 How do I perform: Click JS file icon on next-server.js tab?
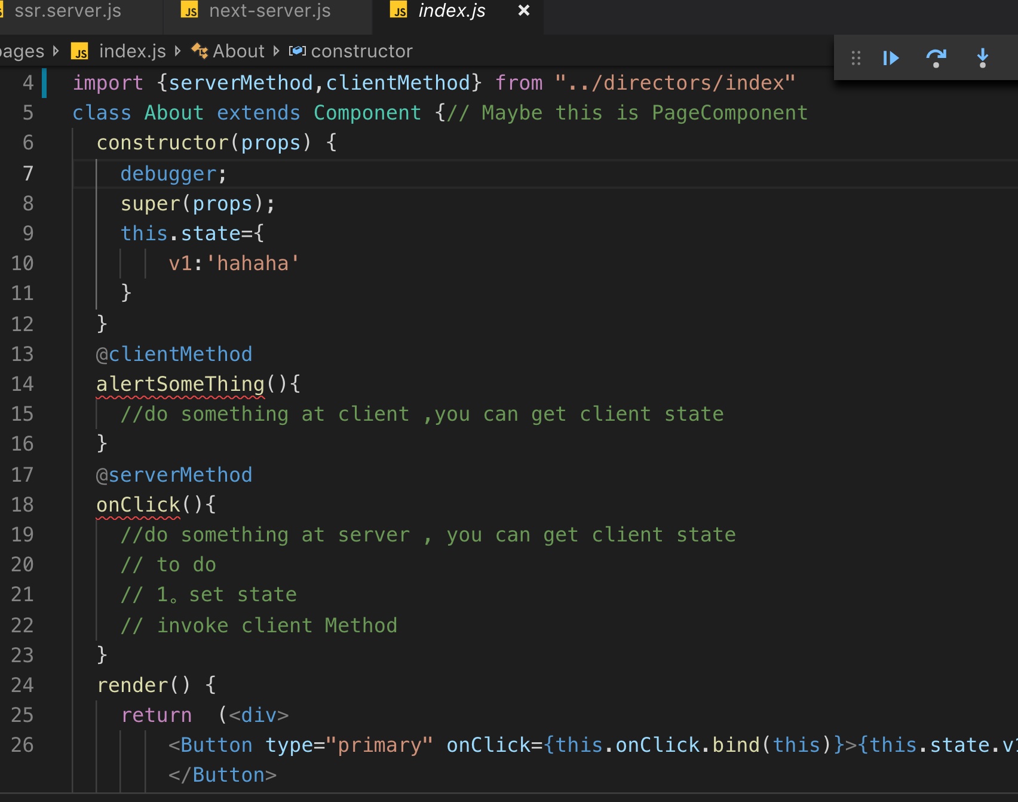click(x=190, y=11)
